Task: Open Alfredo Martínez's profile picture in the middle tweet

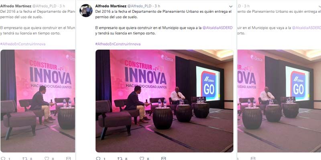Action: (86, 10)
